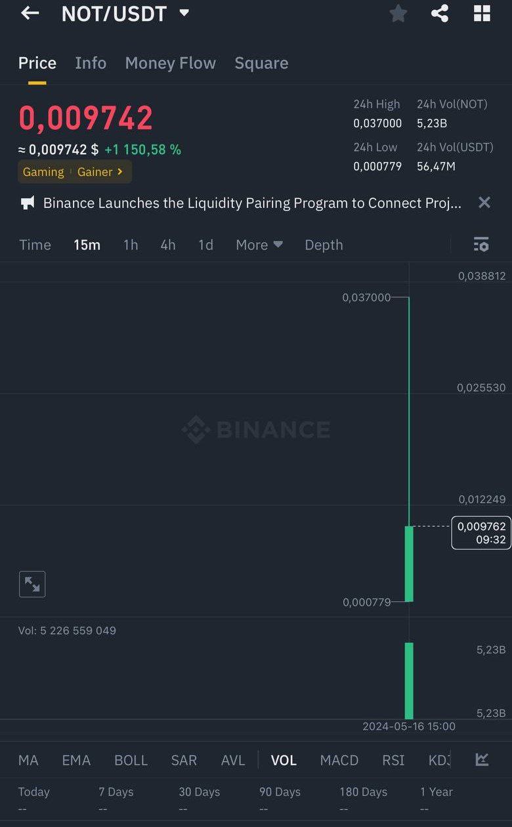
Task: Dismiss the Binance announcement banner
Action: [x=484, y=203]
